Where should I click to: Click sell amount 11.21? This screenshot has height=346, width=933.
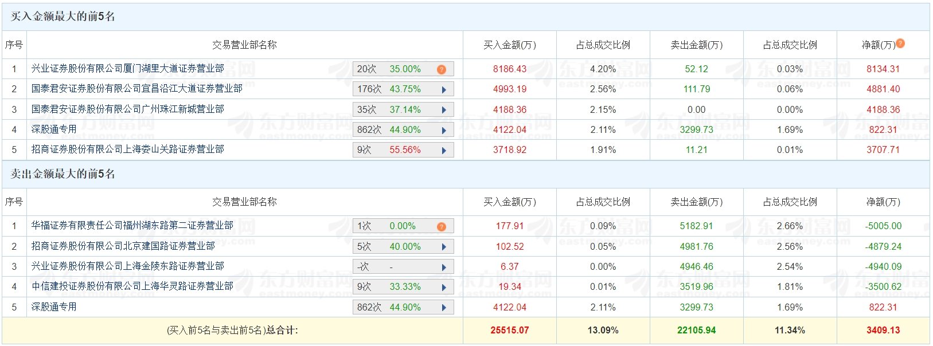point(697,150)
